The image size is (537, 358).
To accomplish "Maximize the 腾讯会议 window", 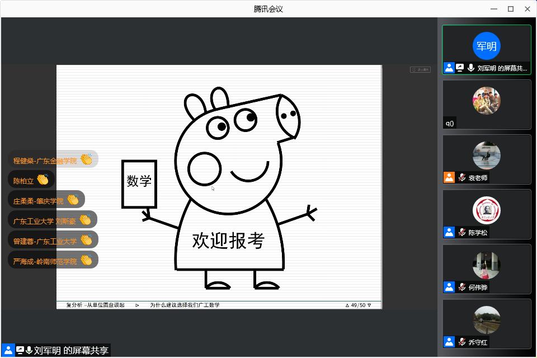I will click(x=511, y=9).
